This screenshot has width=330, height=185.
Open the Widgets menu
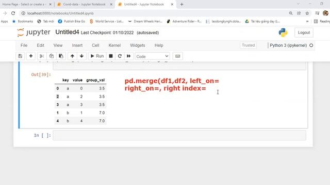(138, 45)
